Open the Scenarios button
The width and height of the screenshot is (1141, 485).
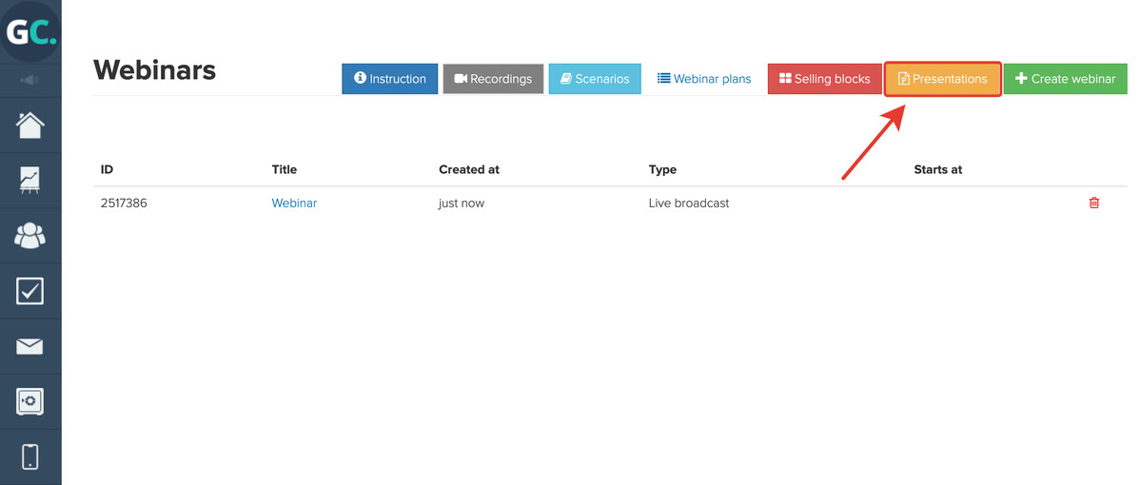coord(595,79)
